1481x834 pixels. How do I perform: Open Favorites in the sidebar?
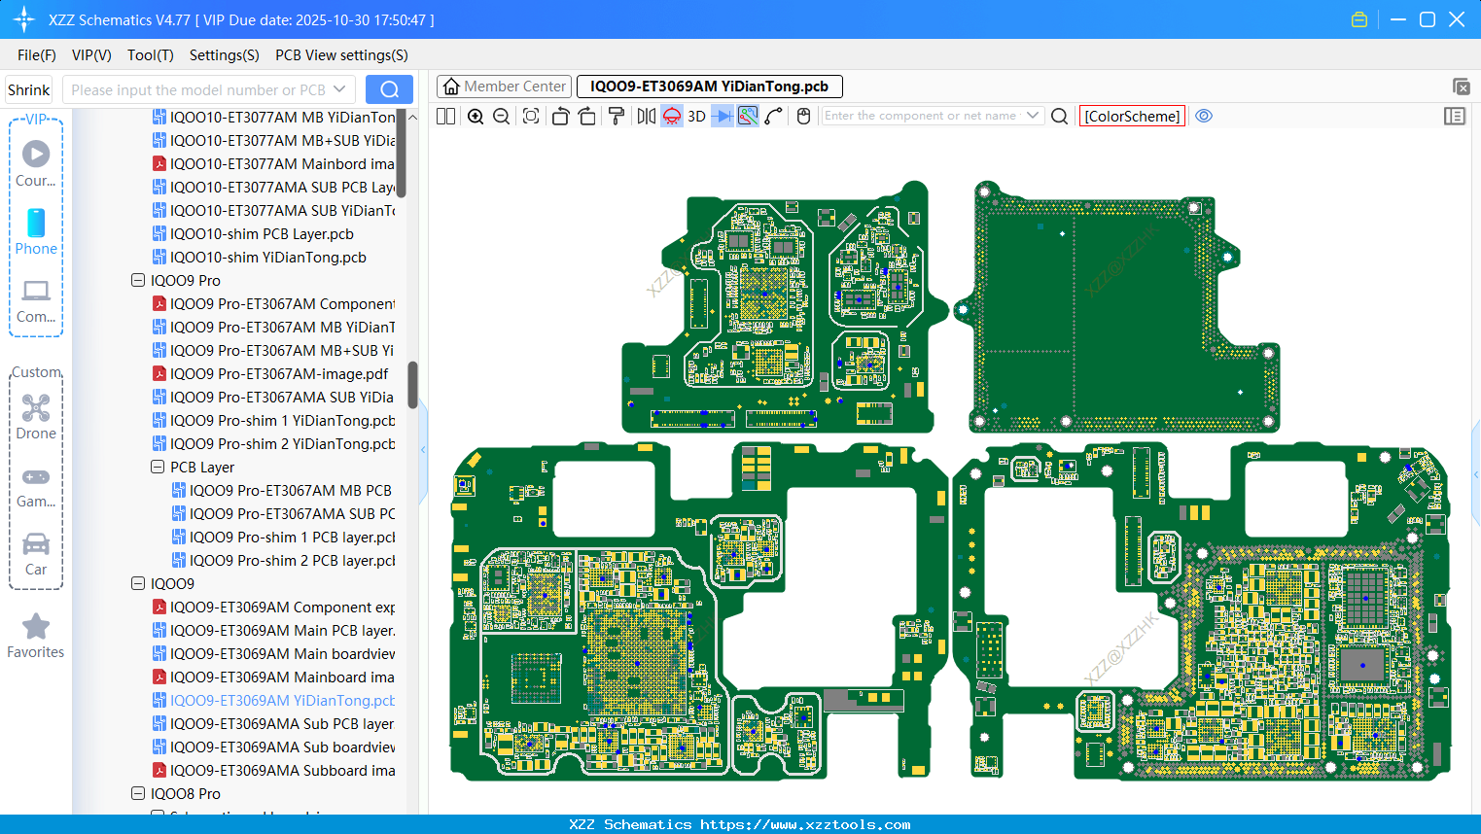[x=36, y=637]
